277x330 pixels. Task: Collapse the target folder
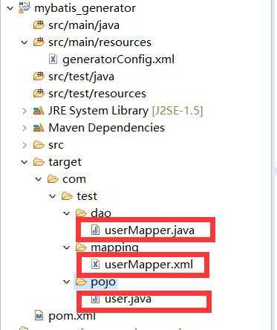(25, 162)
